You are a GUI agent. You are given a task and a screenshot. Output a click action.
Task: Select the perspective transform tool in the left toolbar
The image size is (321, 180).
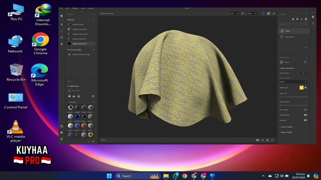62,31
